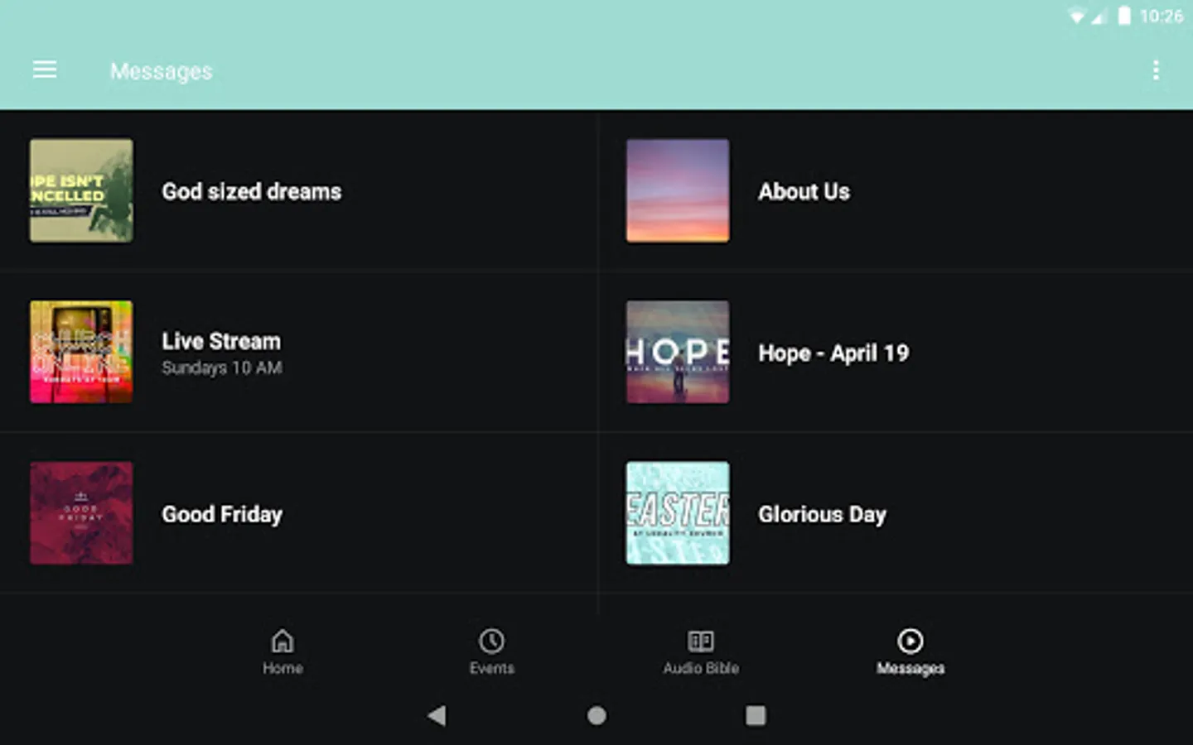Screen dimensions: 1193x745
Task: Tap the Android recent apps button
Action: tap(756, 715)
